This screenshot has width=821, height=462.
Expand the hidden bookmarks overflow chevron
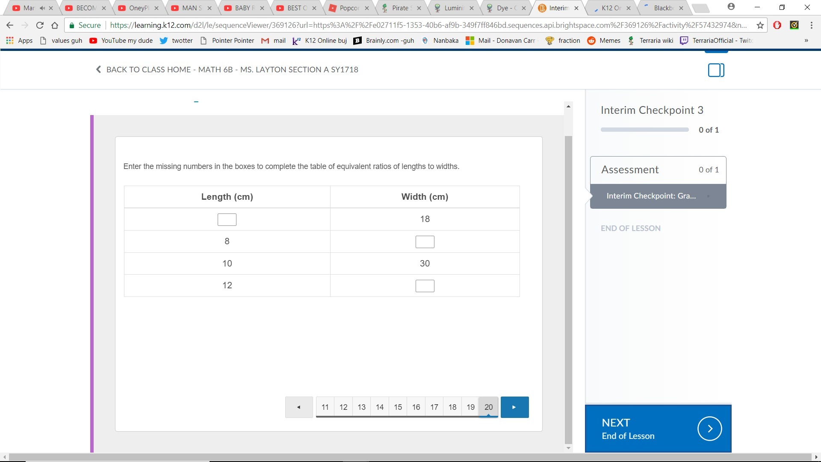[806, 40]
